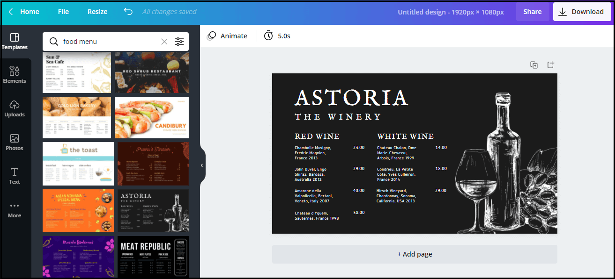The height and width of the screenshot is (279, 615).
Task: Select the ASTORIA winery template thumbnail
Action: click(x=153, y=211)
